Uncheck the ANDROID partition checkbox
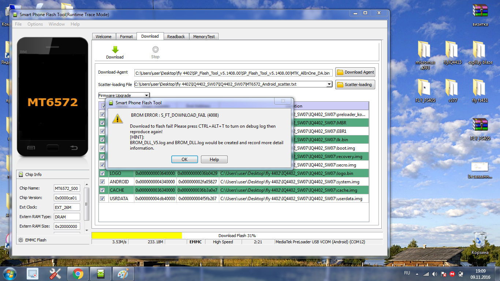500x281 pixels. (x=102, y=181)
